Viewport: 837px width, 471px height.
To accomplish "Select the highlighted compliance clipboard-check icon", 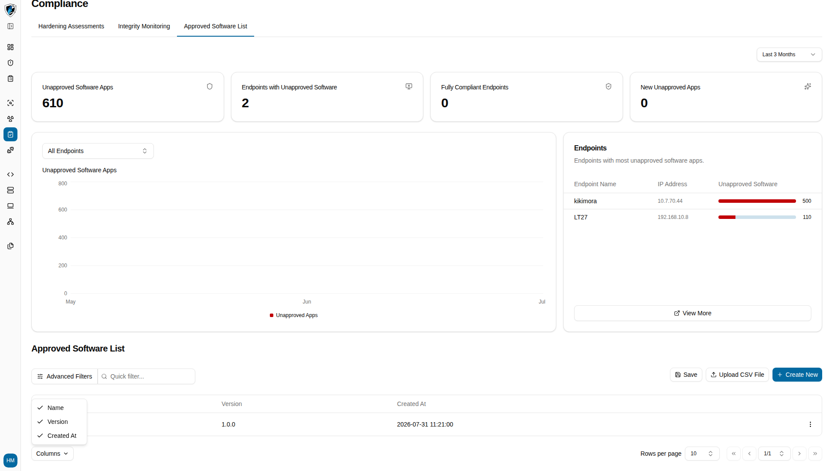I will coord(10,134).
